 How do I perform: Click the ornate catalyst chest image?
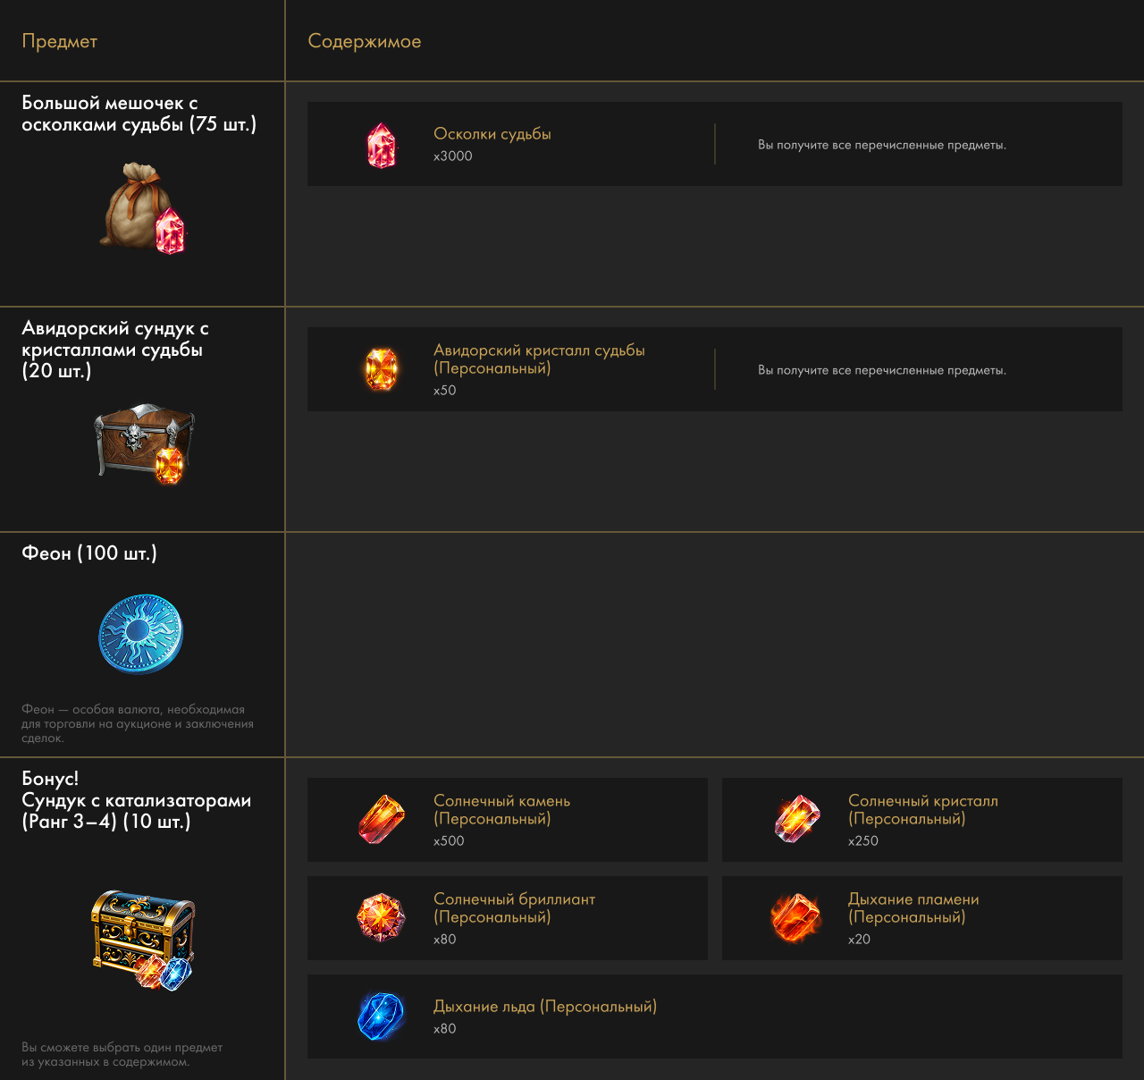[143, 940]
